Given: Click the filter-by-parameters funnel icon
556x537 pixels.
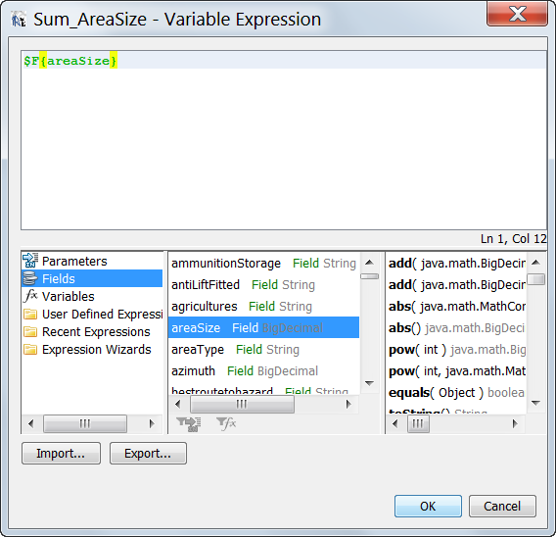Looking at the screenshot, I should click(189, 423).
